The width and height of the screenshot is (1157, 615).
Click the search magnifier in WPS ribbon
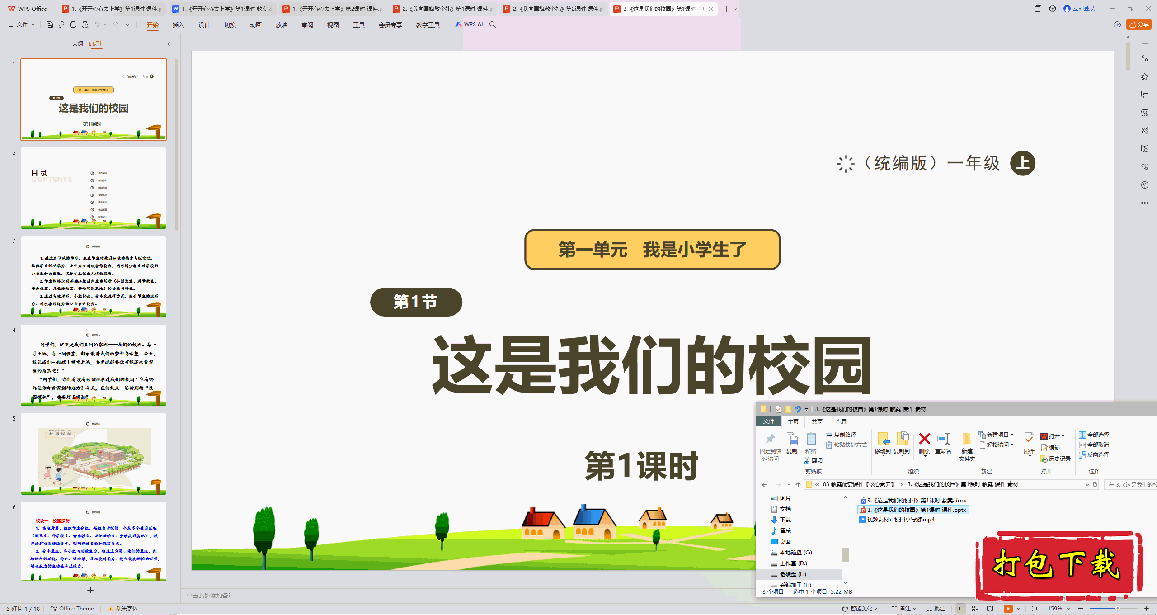493,24
